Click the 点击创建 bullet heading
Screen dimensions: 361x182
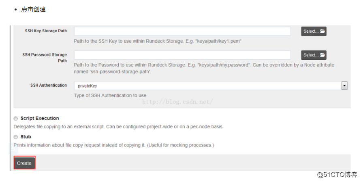33,9
